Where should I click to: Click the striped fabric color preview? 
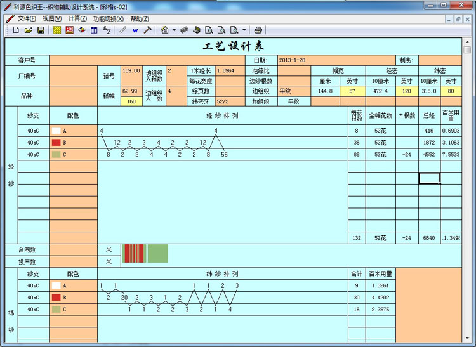click(x=145, y=253)
